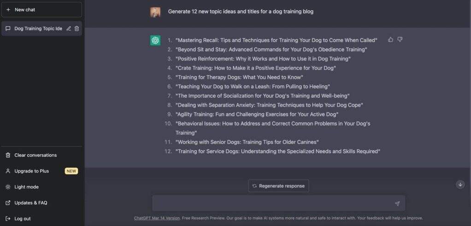Select Clear conversations
Screen dimensions: 471x226
[35, 155]
